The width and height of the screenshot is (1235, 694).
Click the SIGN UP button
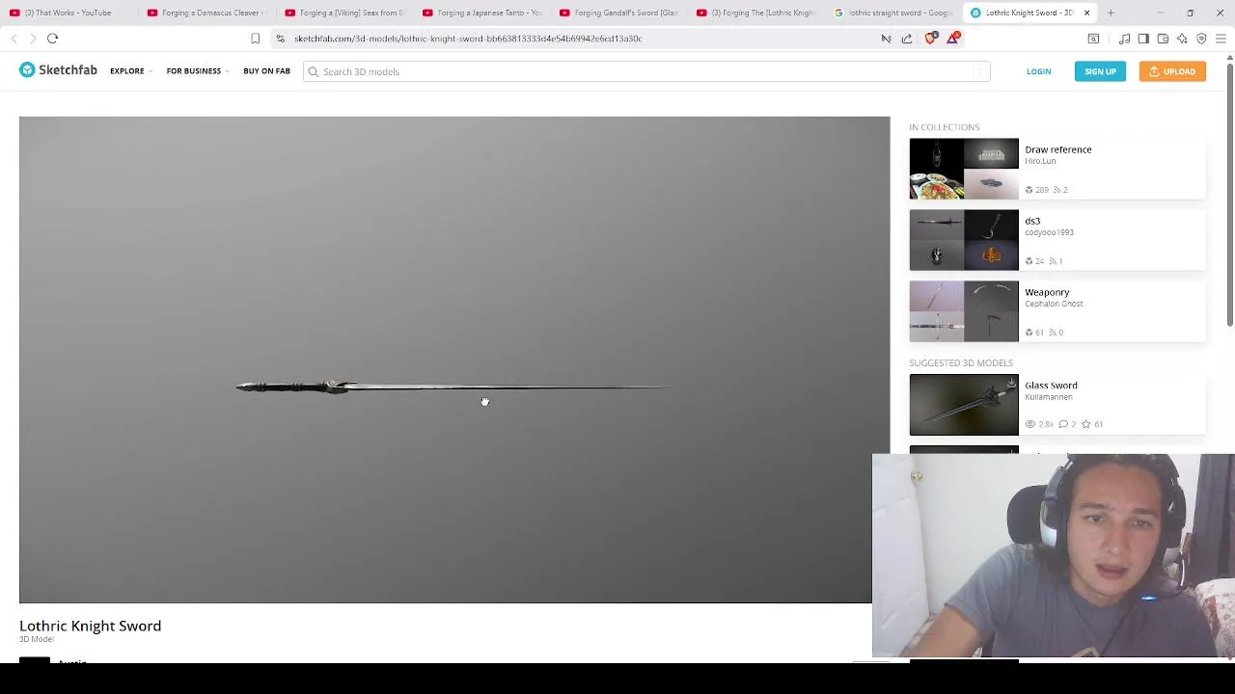point(1100,71)
